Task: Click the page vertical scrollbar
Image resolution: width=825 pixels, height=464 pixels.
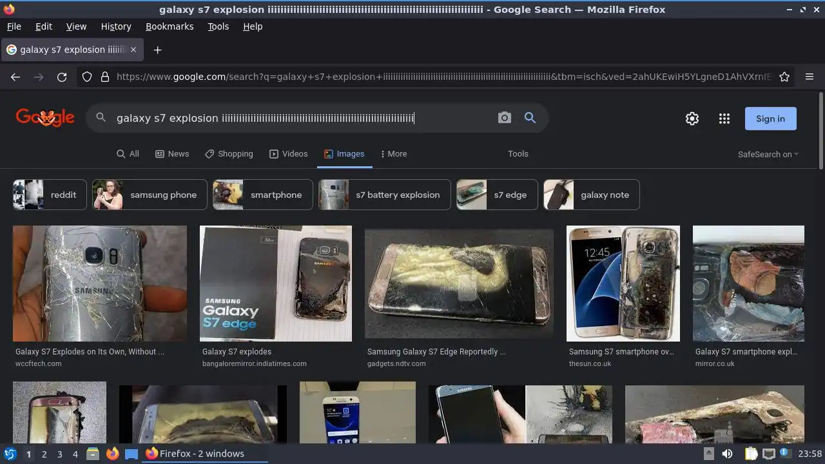Action: coord(820,132)
